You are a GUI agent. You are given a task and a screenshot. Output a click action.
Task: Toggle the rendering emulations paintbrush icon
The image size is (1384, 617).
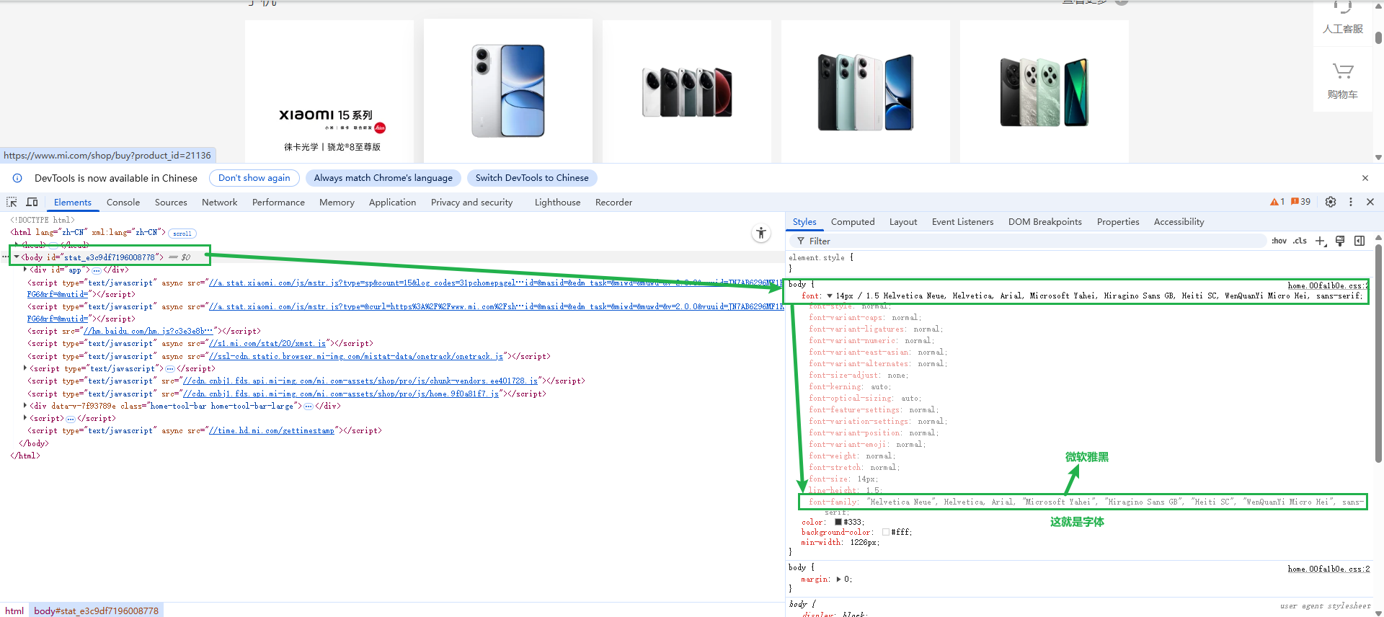[x=1340, y=241]
